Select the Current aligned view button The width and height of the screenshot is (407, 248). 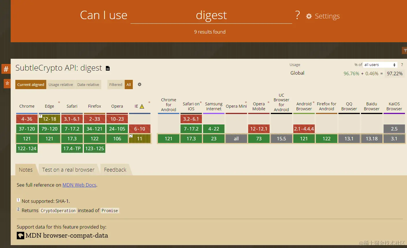pos(31,84)
